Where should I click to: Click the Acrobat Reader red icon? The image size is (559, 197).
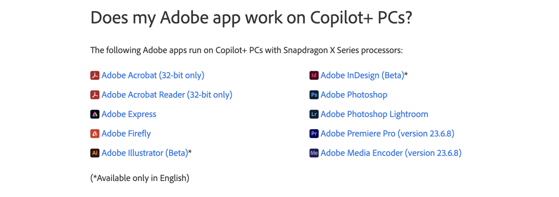point(95,95)
